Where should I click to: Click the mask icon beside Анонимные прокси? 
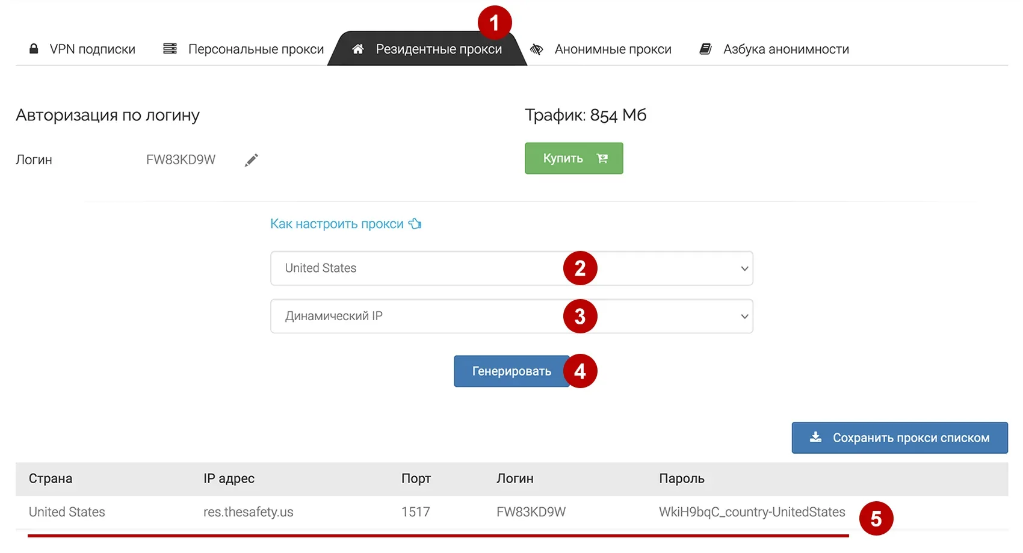pos(537,49)
